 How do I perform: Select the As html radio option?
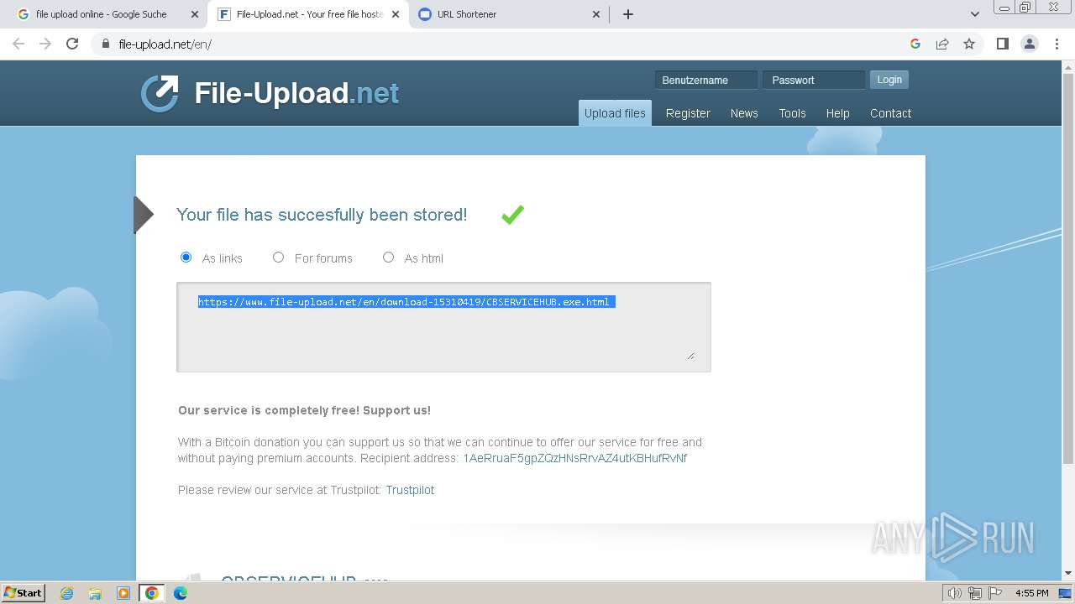[388, 258]
